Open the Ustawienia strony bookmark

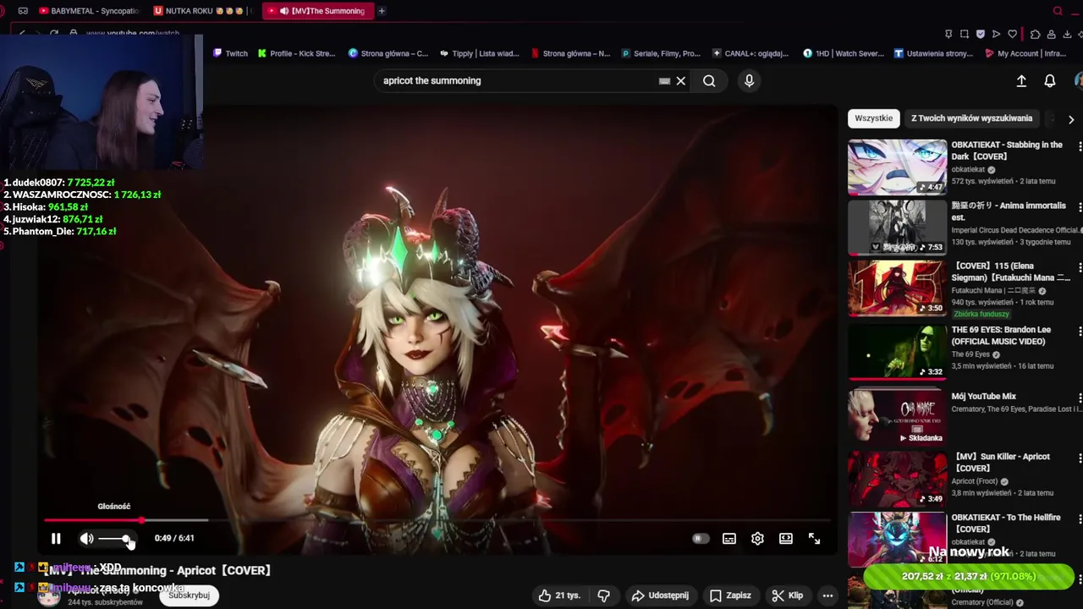[x=933, y=53]
